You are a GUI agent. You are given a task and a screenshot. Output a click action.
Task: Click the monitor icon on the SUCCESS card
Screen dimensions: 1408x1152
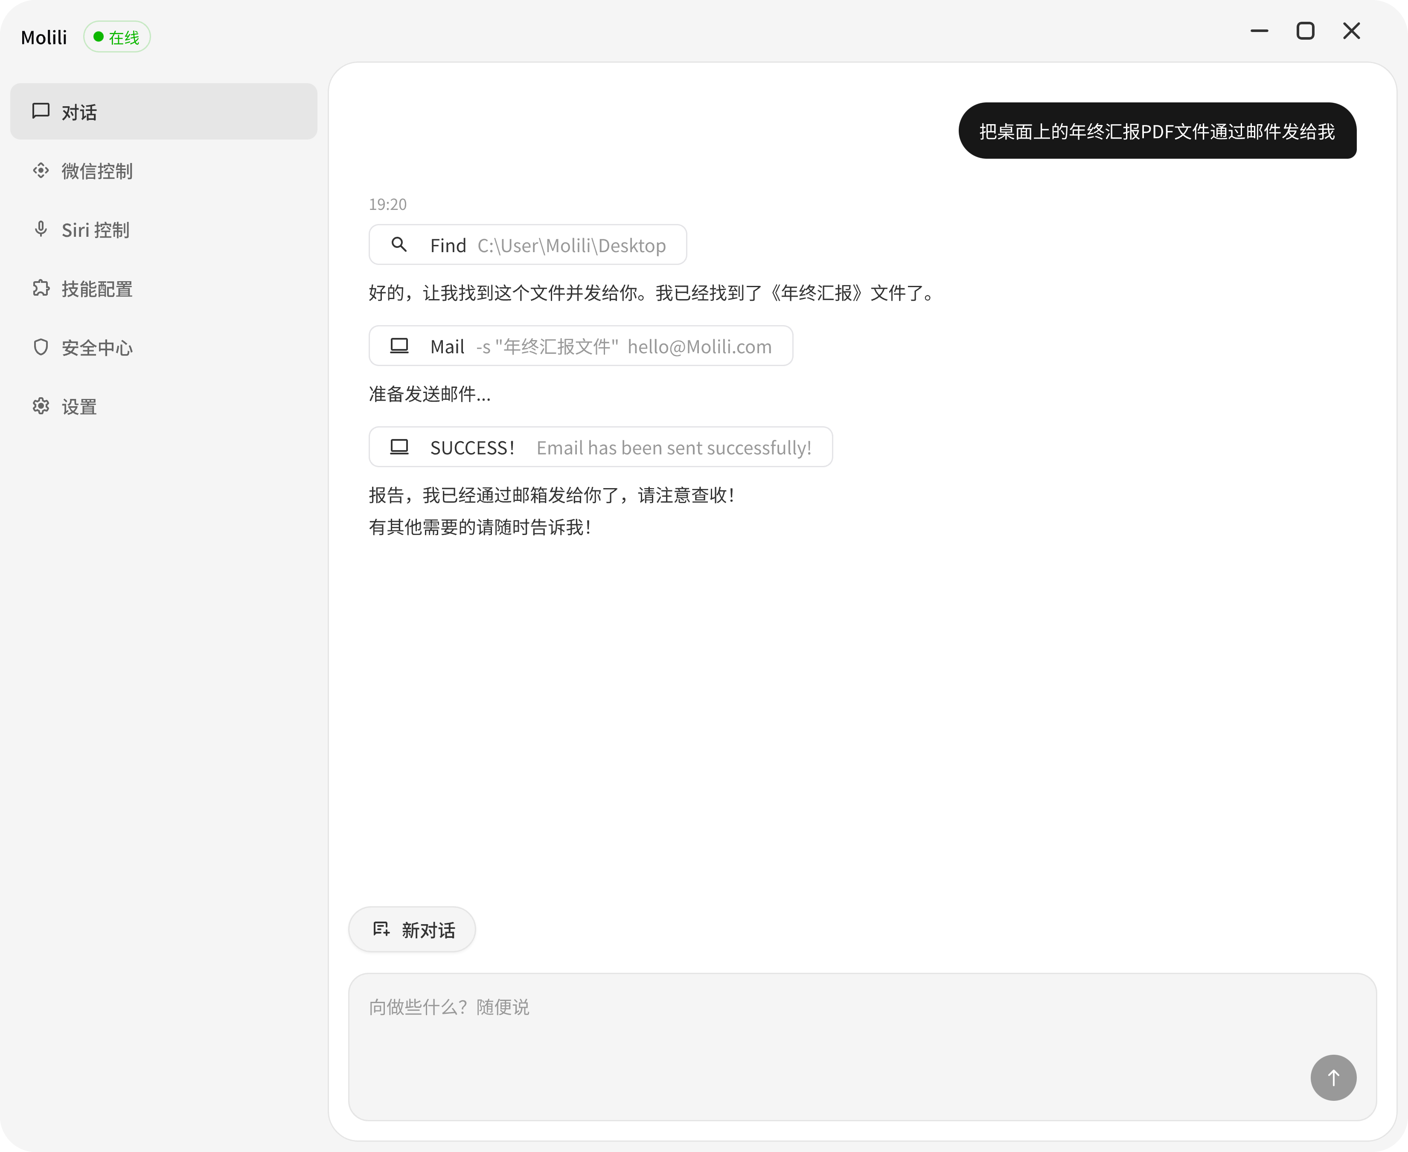(x=399, y=447)
